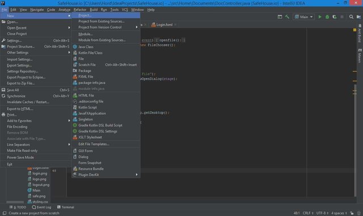The height and width of the screenshot is (216, 363).
Task: Click Exit in File menu
Action: [36, 164]
